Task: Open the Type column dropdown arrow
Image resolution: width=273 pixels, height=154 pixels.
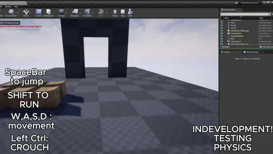Action: click(x=271, y=19)
